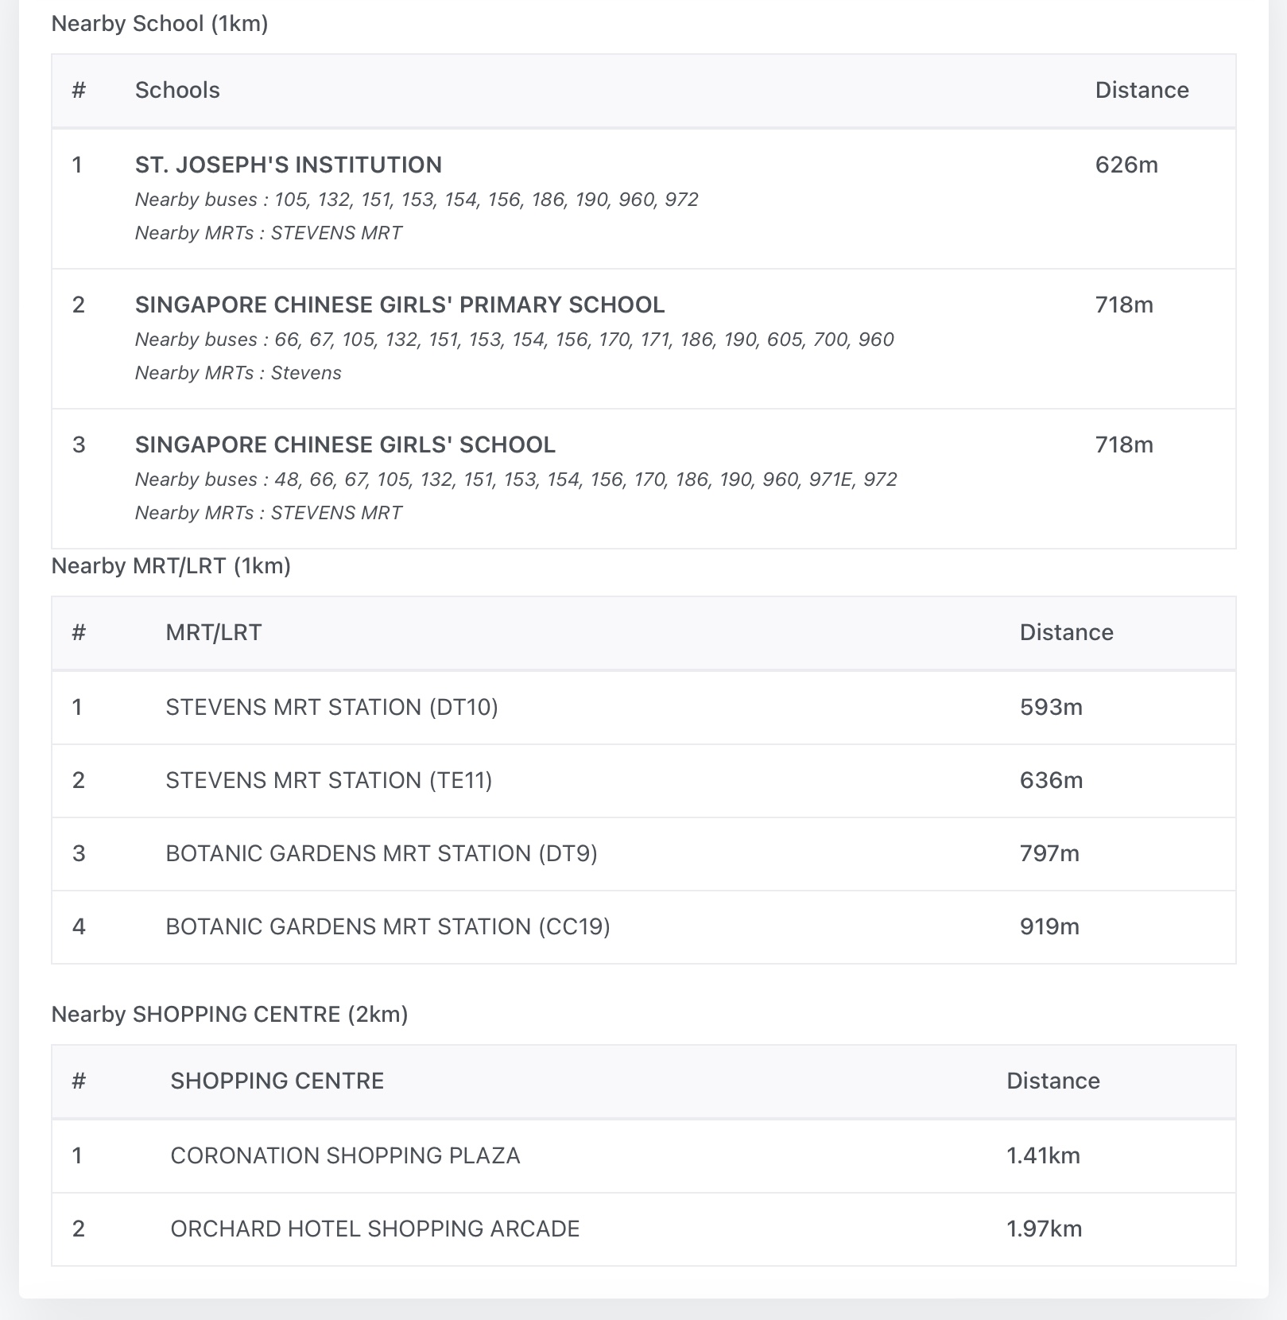The height and width of the screenshot is (1320, 1287).
Task: Click the 1.41km distance value
Action: [1043, 1155]
